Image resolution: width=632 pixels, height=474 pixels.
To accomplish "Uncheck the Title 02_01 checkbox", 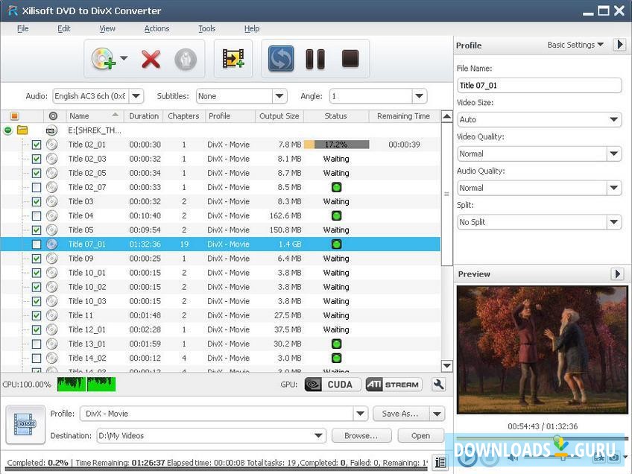I will [x=37, y=145].
